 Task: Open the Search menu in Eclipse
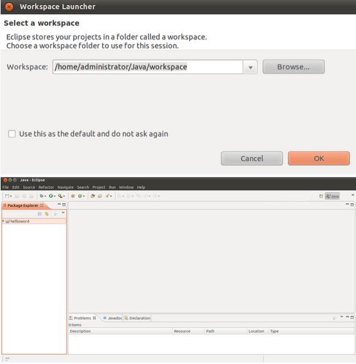(83, 187)
